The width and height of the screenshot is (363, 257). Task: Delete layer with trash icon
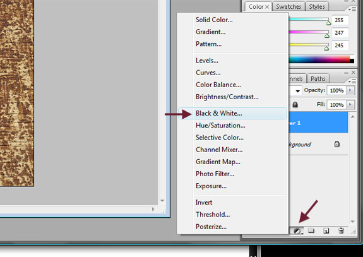click(x=341, y=230)
